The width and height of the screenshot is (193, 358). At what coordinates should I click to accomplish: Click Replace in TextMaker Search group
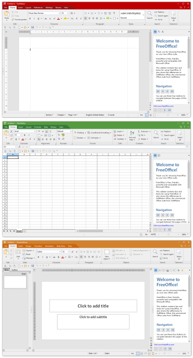point(159,12)
